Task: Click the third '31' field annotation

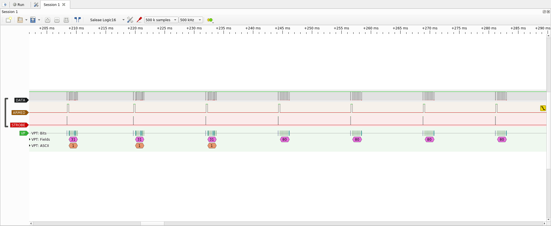Action: (x=212, y=139)
